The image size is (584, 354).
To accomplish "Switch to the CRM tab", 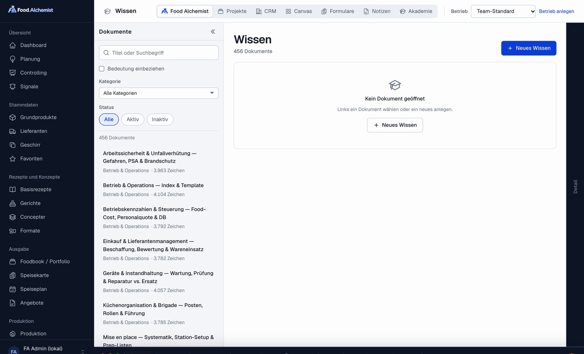I will 266,11.
